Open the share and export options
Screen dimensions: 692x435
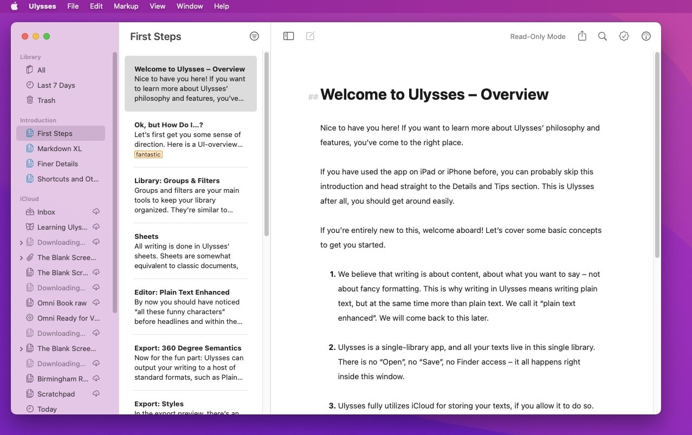581,36
